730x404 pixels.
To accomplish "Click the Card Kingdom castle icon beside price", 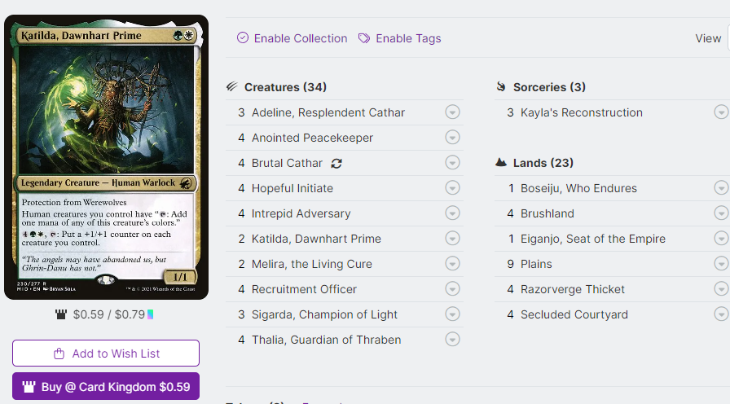I will click(61, 314).
